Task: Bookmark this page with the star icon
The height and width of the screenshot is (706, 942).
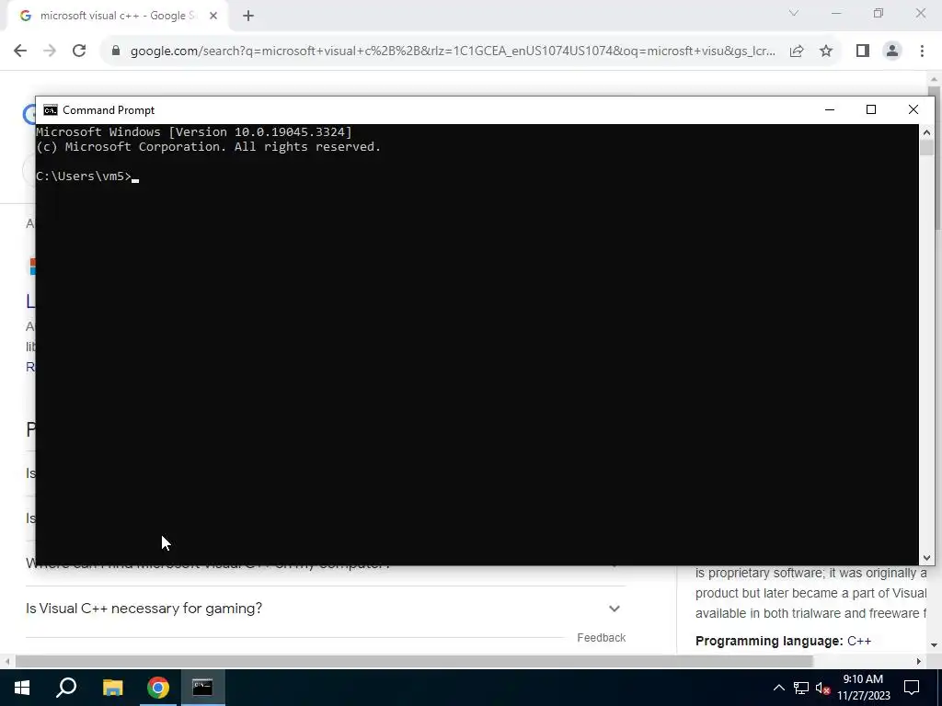Action: click(x=826, y=51)
